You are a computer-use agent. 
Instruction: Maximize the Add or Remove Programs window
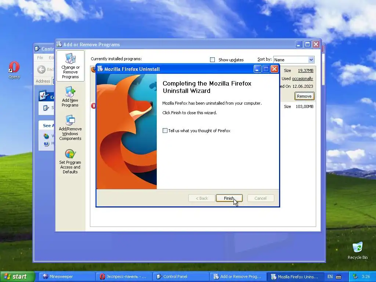click(x=307, y=44)
